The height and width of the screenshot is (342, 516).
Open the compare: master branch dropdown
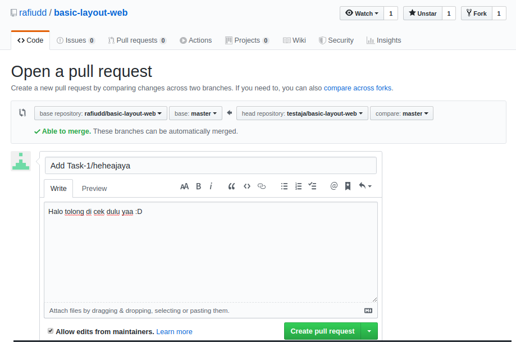coord(401,113)
